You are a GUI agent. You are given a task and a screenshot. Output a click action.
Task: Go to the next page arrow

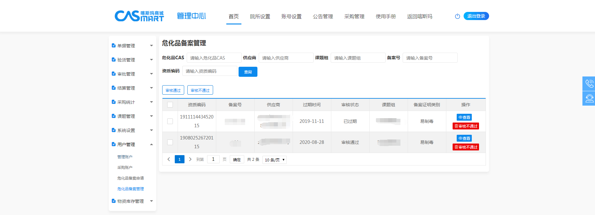point(190,159)
